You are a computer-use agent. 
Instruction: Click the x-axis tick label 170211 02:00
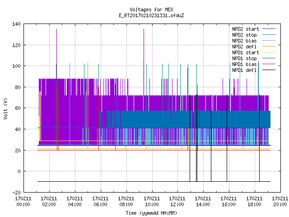(49, 201)
